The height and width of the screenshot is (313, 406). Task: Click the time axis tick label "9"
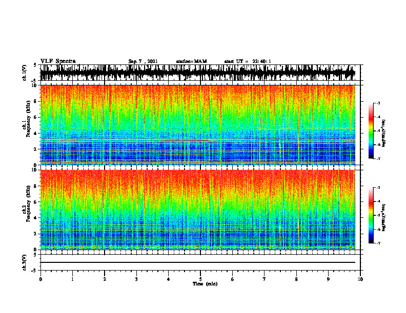click(x=329, y=279)
